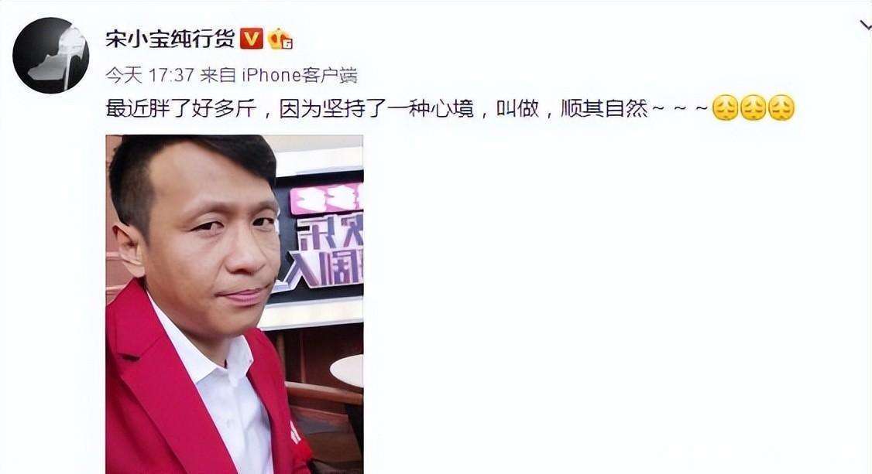Viewport: 872px width, 474px height.
Task: Click the 来自 label before the source
Action: pos(218,75)
